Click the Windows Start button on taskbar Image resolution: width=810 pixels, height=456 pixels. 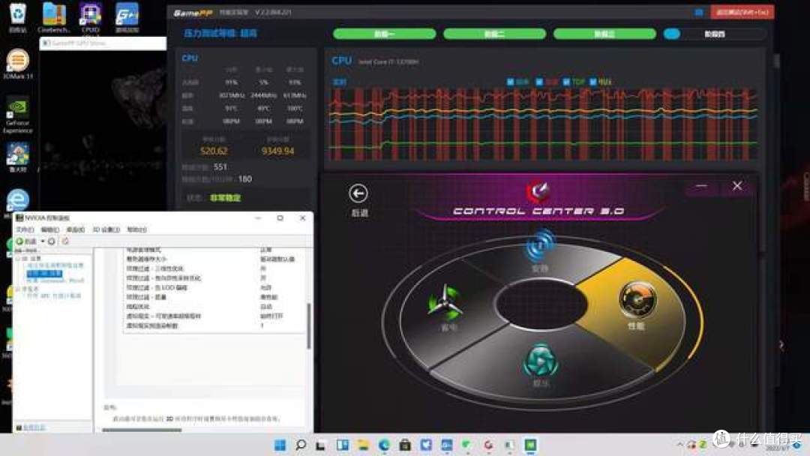pos(279,445)
